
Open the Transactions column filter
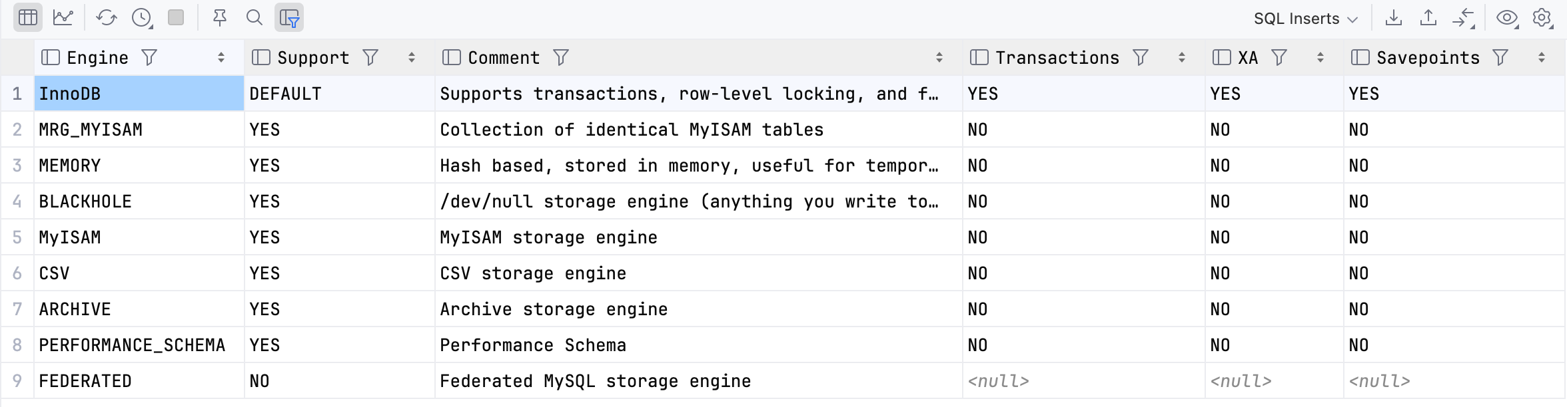(1141, 58)
